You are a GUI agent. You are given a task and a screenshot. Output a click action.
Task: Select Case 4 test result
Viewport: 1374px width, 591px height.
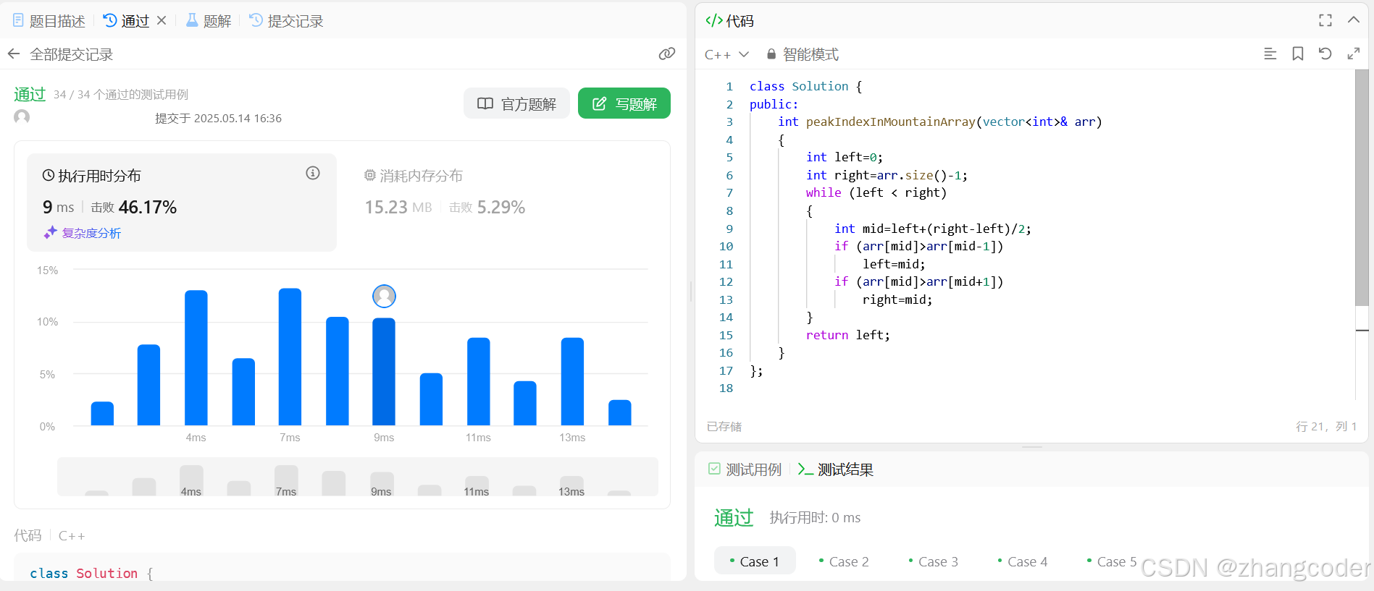click(x=1023, y=561)
